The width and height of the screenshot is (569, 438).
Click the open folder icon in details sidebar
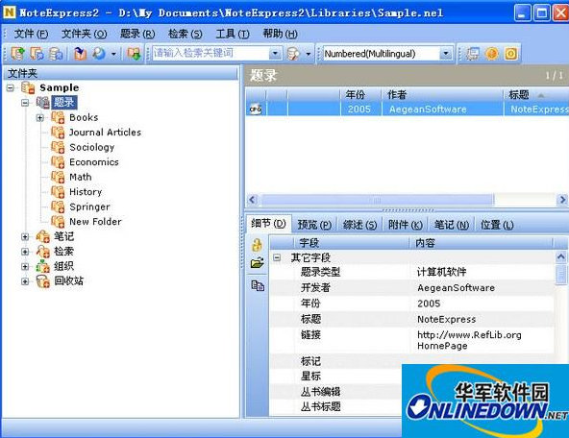tap(257, 263)
